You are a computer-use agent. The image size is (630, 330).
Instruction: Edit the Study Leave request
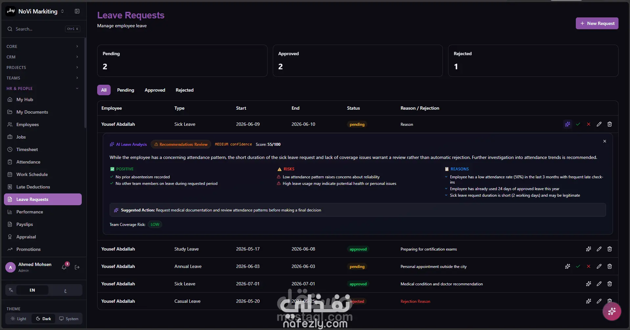tap(599, 249)
